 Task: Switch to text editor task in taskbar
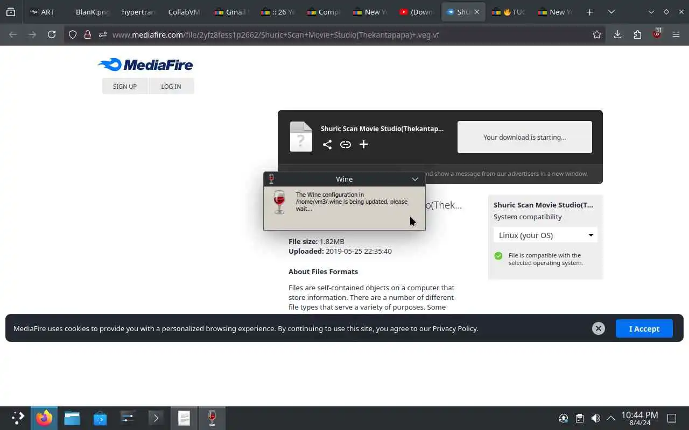184,418
